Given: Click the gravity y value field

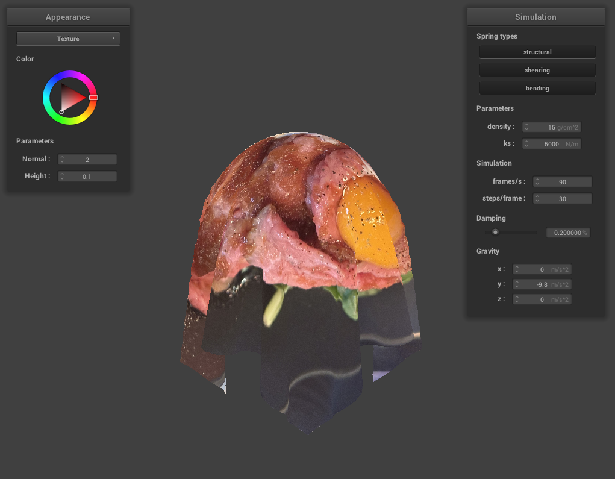Looking at the screenshot, I should point(542,284).
